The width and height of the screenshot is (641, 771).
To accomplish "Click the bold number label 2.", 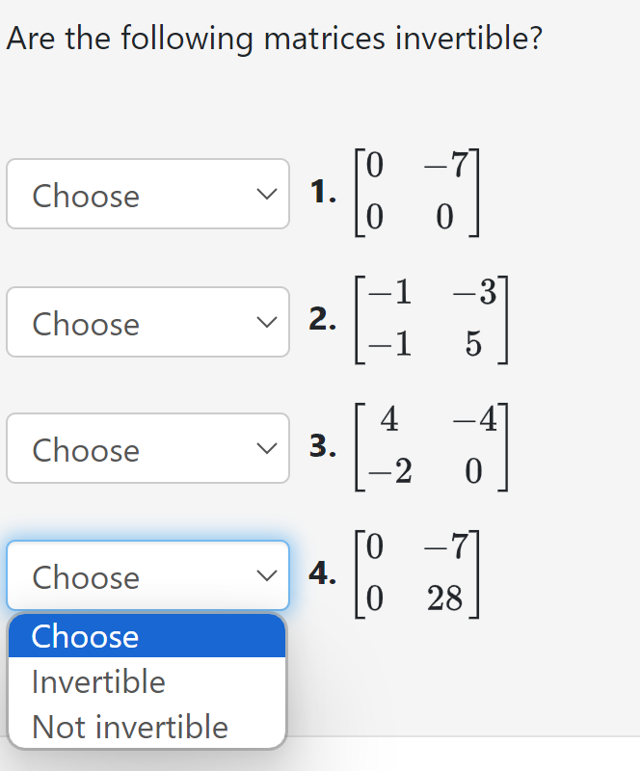I will [x=323, y=319].
